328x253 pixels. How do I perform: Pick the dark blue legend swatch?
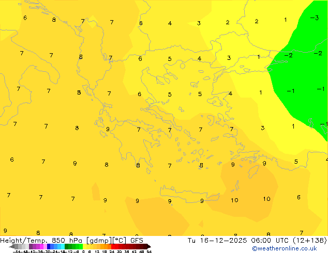[x=49, y=246]
